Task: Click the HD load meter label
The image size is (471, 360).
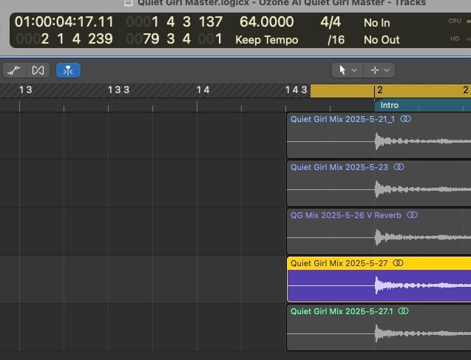Action: (x=455, y=38)
